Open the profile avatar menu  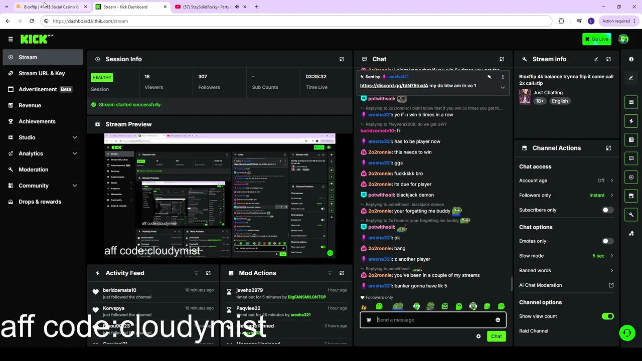pos(623,39)
